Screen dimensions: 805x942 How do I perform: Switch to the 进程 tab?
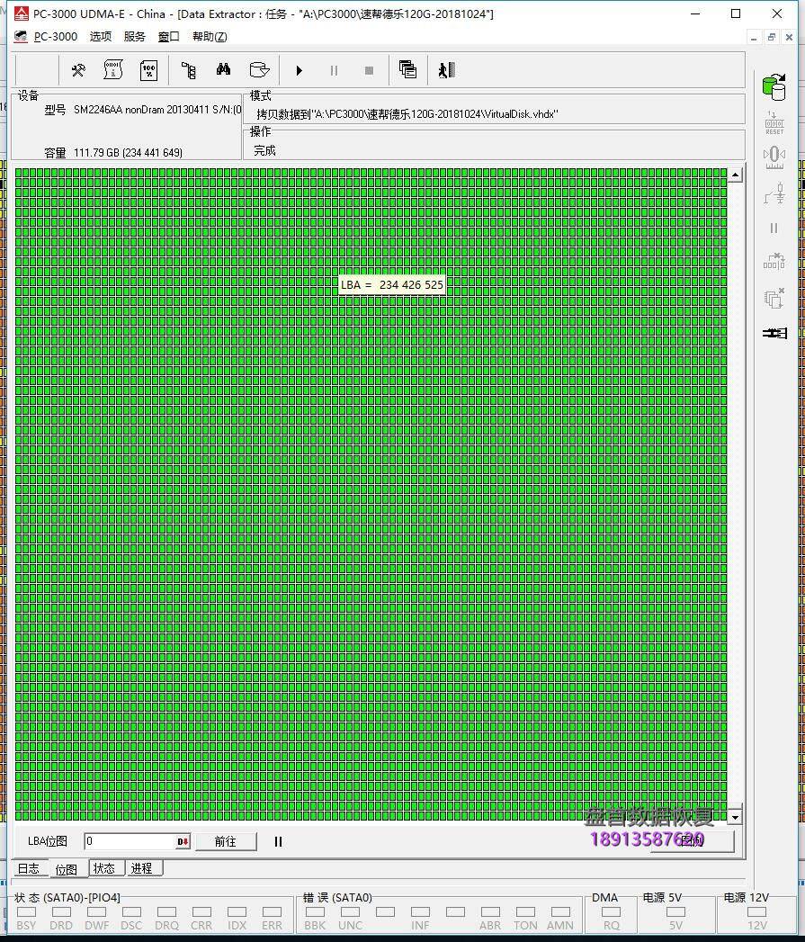(142, 868)
